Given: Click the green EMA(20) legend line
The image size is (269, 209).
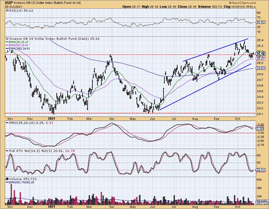Looking at the screenshot, I should coord(7,42).
